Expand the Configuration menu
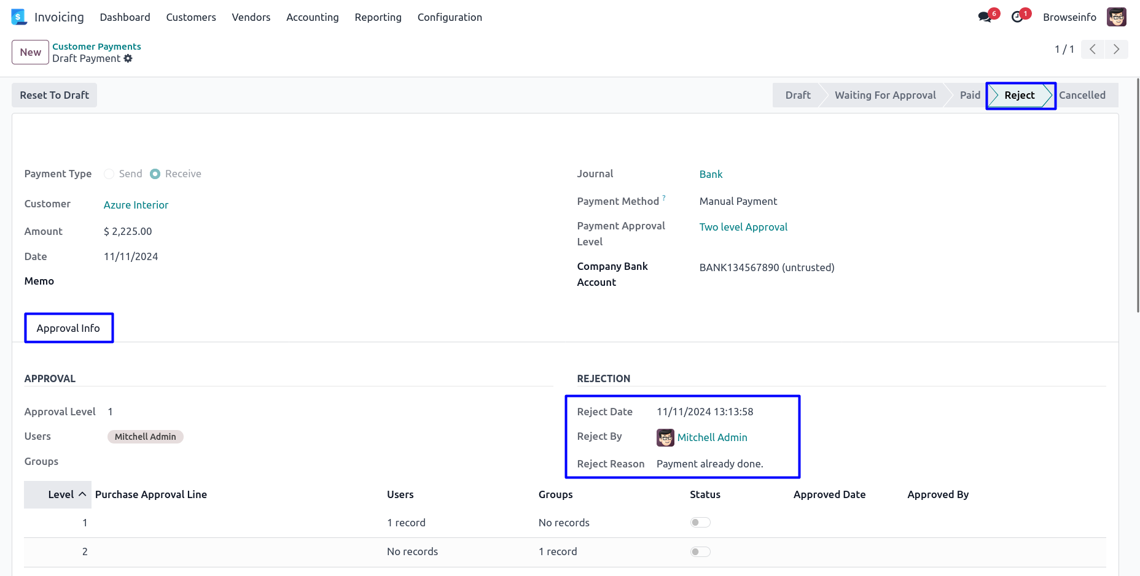 point(450,17)
